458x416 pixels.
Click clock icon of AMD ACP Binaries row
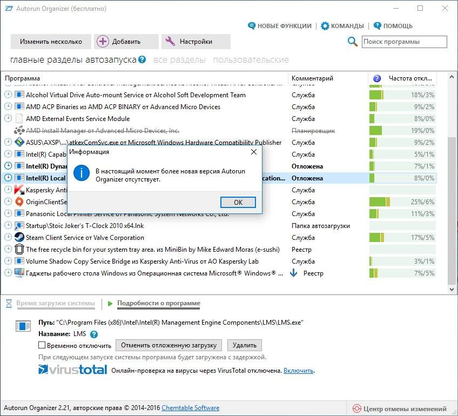pos(8,106)
